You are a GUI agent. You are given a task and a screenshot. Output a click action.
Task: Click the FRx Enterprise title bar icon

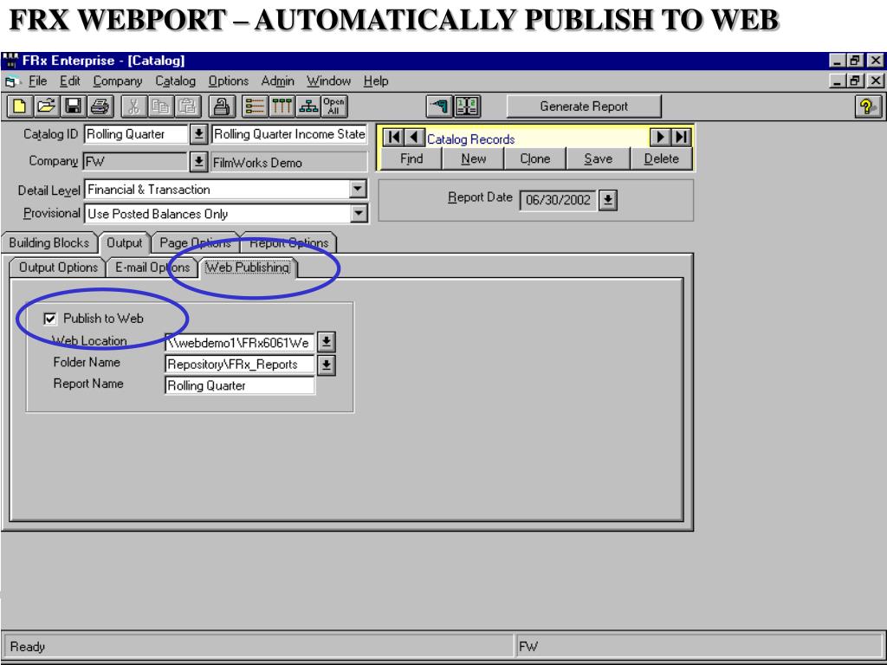10,61
